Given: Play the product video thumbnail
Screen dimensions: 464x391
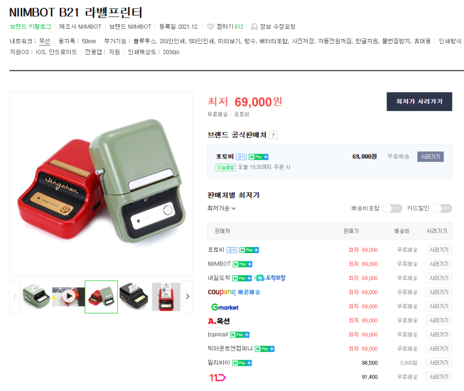Looking at the screenshot, I should click(x=68, y=296).
